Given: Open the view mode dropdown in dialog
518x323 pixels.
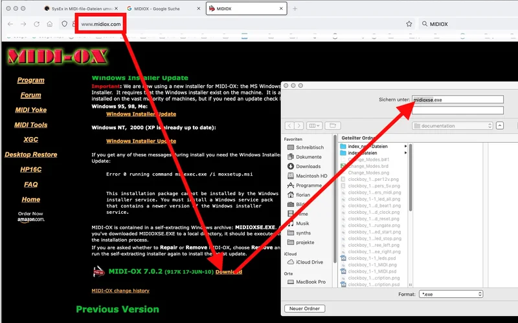Looking at the screenshot, I should 314,125.
